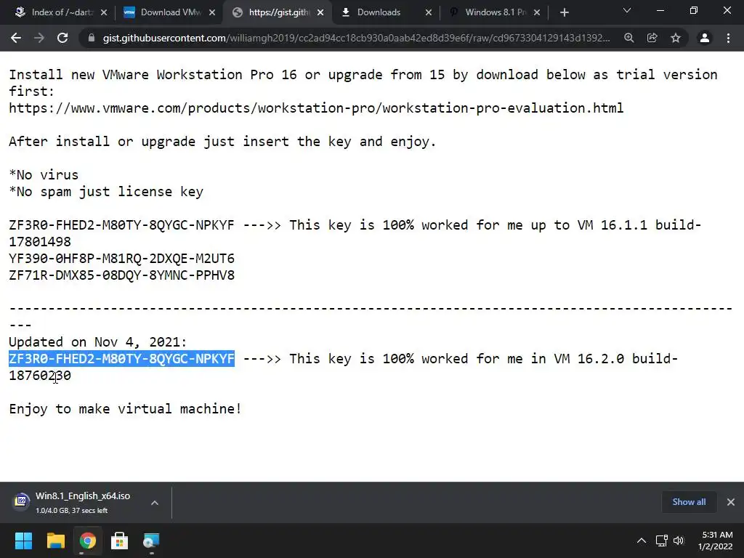744x558 pixels.
Task: Open a new browser tab
Action: point(564,12)
